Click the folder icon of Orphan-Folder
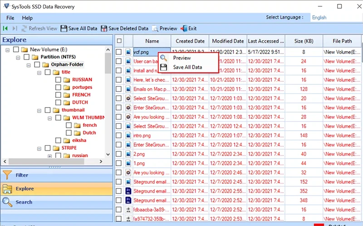This screenshot has width=363, height=226. [46, 65]
